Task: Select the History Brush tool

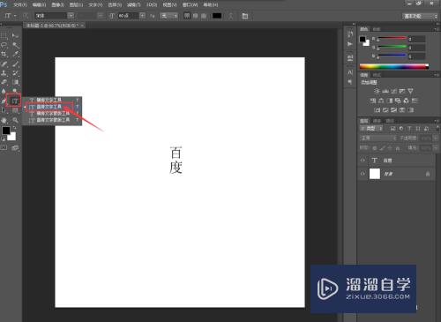Action: [15, 73]
